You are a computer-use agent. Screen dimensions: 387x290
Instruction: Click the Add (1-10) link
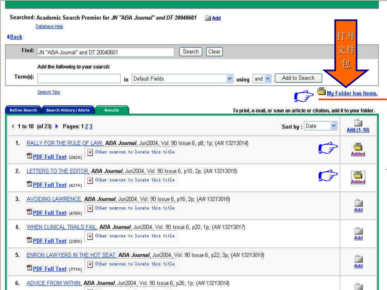pyautogui.click(x=358, y=130)
